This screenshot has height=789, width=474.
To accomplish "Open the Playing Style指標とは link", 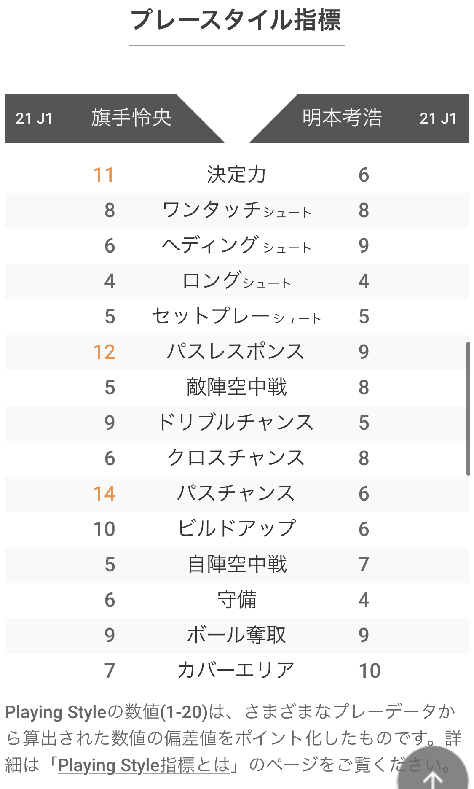I will pos(144,765).
